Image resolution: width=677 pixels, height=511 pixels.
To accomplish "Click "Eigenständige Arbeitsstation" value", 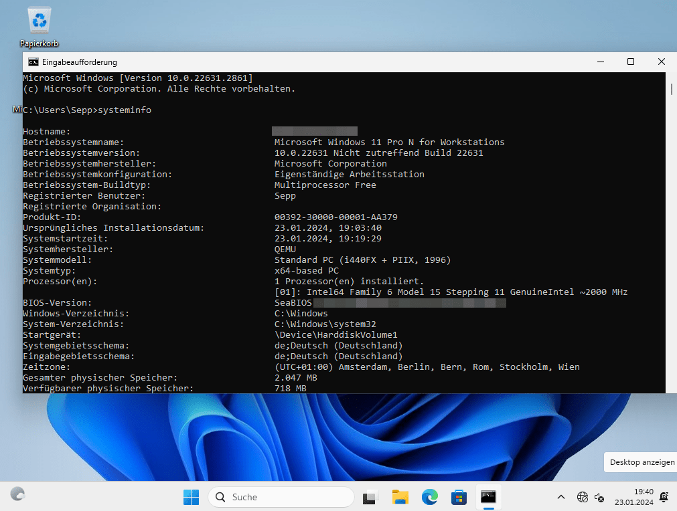I will 350,174.
